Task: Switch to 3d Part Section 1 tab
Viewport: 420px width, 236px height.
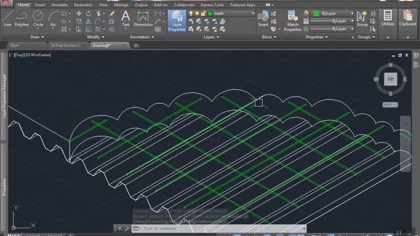Action: pyautogui.click(x=65, y=45)
